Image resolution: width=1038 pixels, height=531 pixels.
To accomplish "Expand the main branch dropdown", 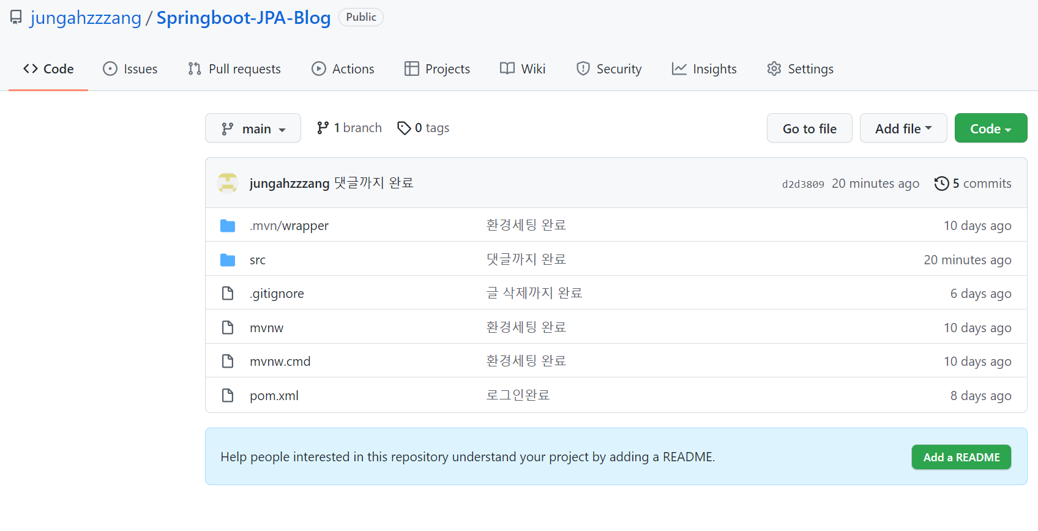I will (253, 128).
